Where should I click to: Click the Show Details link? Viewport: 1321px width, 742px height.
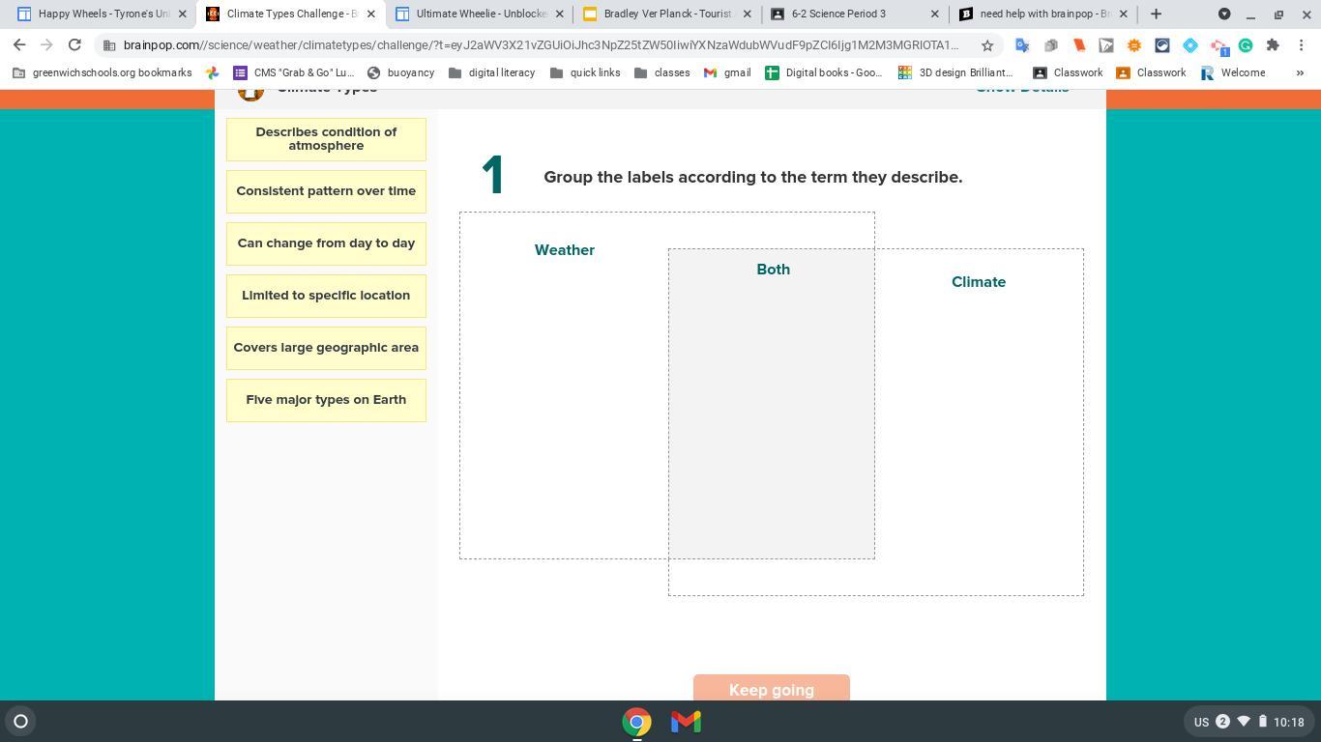coord(1021,89)
